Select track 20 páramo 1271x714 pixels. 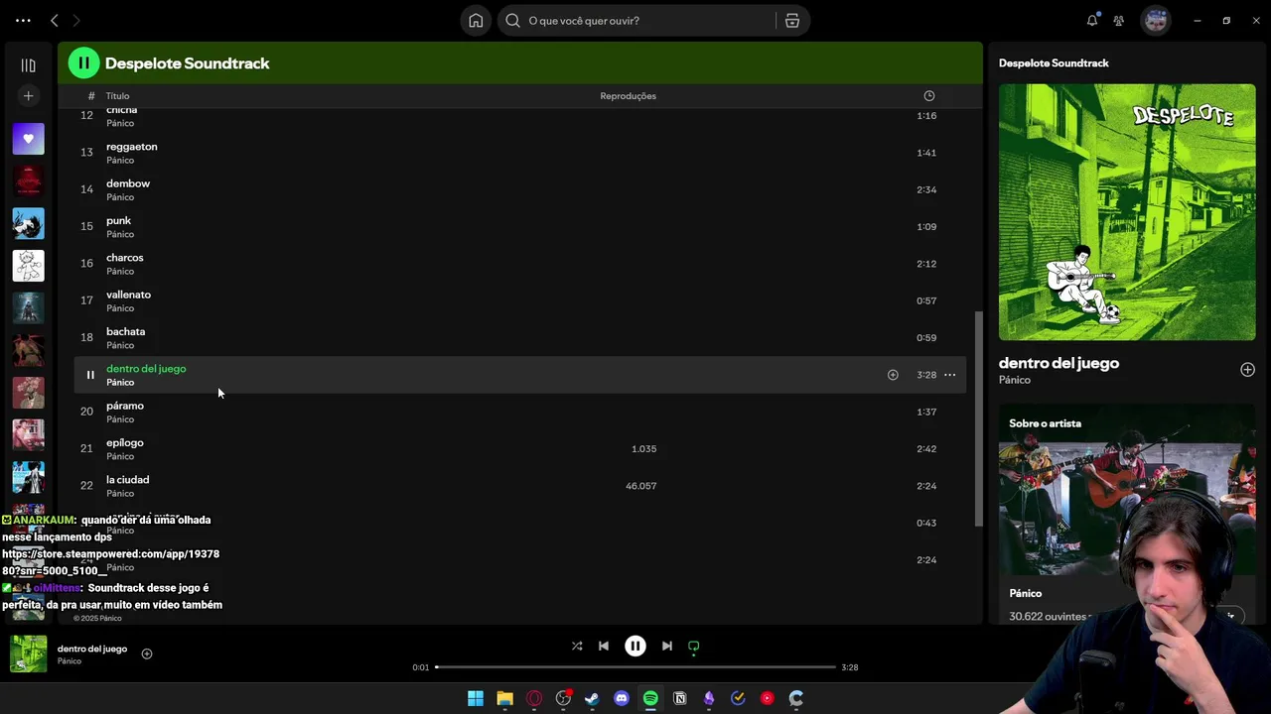(x=519, y=412)
